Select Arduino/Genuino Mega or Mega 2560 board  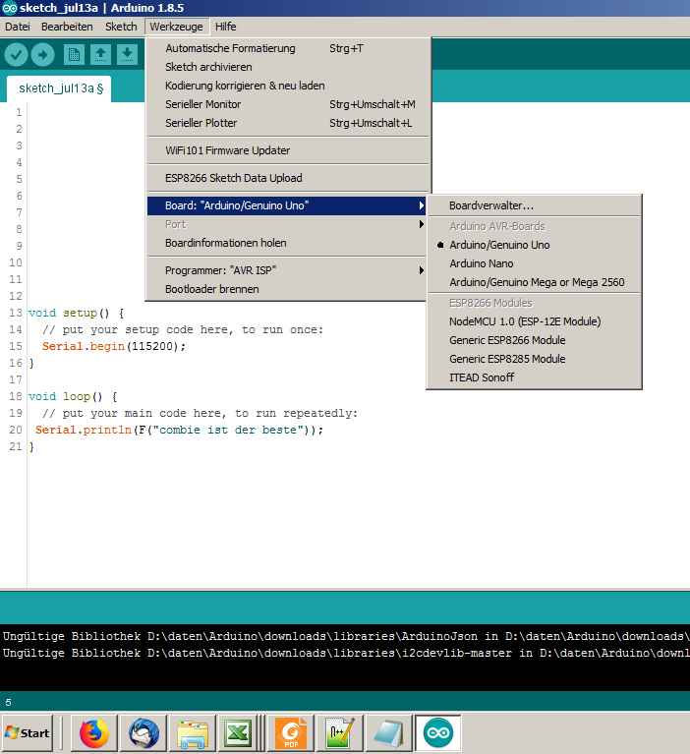(x=534, y=282)
